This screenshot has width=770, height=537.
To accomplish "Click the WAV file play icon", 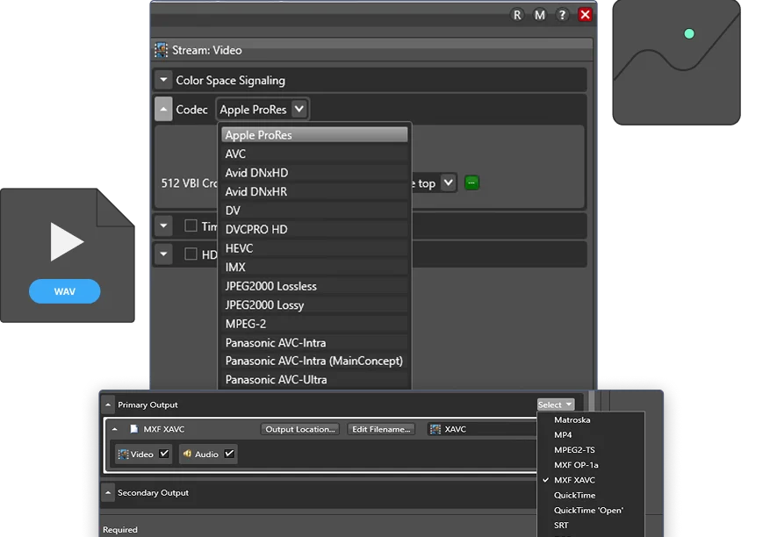I will [67, 242].
